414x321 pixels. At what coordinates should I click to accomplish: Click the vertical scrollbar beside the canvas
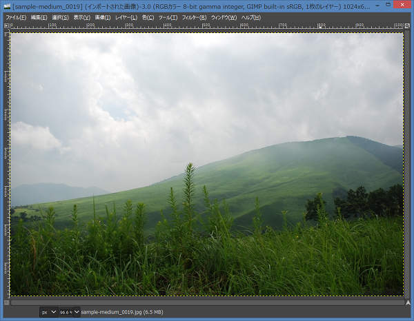coord(407,164)
